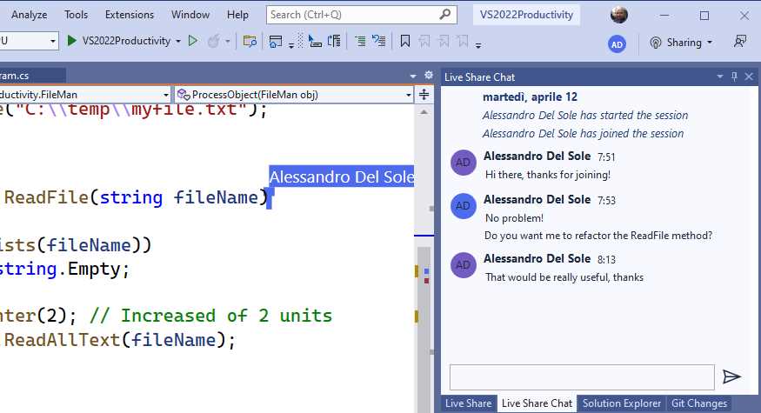Click the AD avatar next to the 8:13 message
The width and height of the screenshot is (761, 413).
(x=463, y=265)
